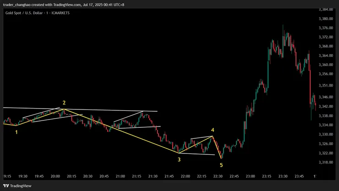Click the 3,364.00 price axis label

click(x=326, y=55)
